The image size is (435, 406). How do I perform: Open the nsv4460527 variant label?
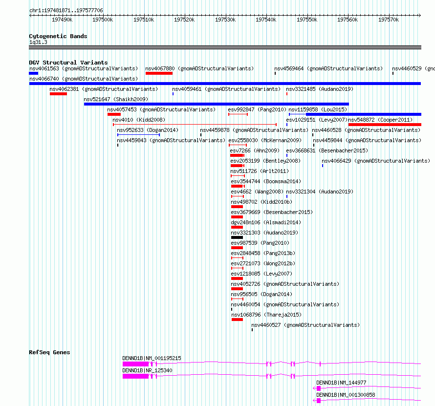coord(305,325)
